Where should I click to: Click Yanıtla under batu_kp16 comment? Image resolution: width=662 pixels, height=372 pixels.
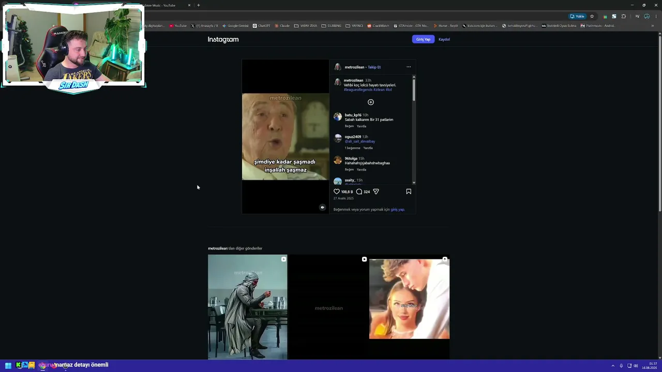(x=362, y=126)
